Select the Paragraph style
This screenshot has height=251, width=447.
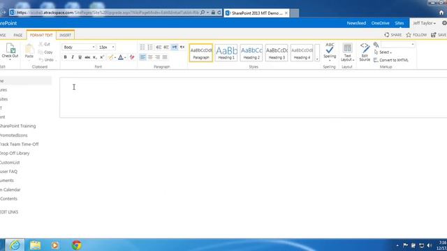click(201, 53)
